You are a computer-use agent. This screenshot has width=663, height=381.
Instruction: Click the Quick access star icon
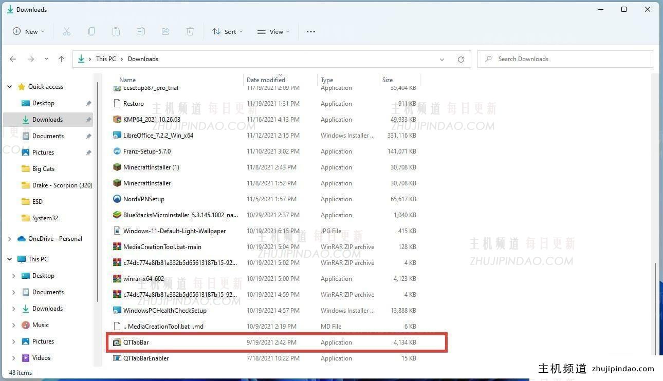(x=21, y=87)
